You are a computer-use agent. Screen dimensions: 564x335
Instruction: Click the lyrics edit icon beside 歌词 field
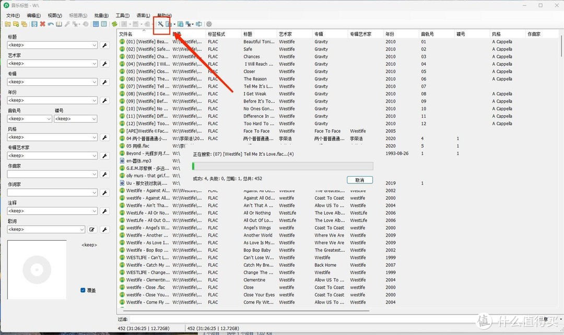[x=92, y=230]
